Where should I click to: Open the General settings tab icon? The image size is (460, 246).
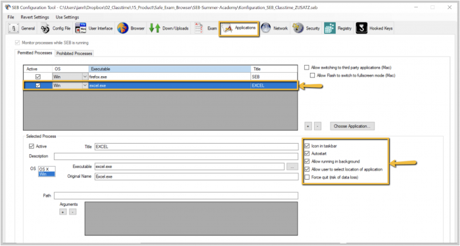click(x=14, y=28)
